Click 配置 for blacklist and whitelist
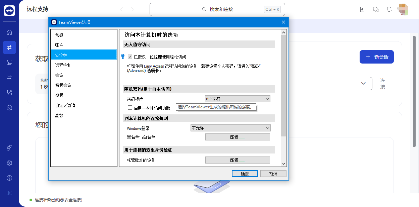Viewport: 419px width, 207px height. click(238, 137)
